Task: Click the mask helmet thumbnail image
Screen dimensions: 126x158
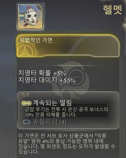Action: click(x=30, y=17)
